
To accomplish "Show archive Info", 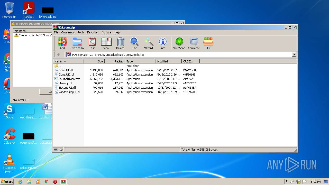I will [163, 43].
